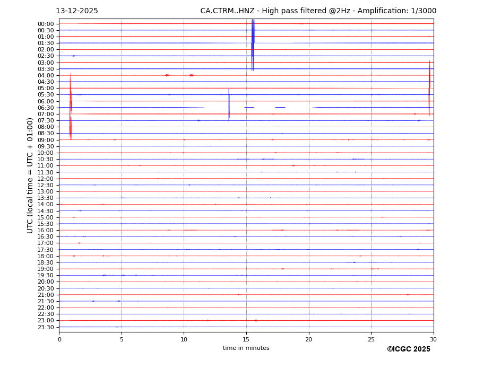492x369 pixels.
Task: Click the x-axis tick labeled 15
Action: (246, 339)
